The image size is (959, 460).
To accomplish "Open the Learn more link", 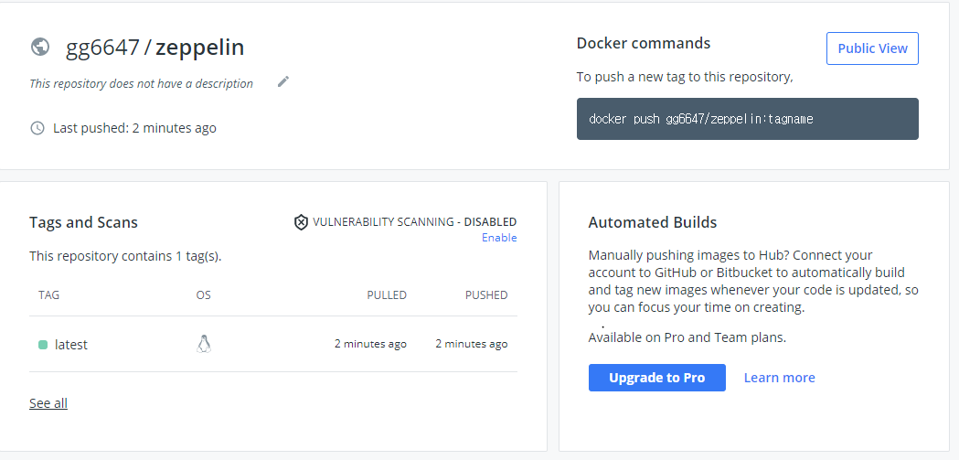I will (779, 378).
